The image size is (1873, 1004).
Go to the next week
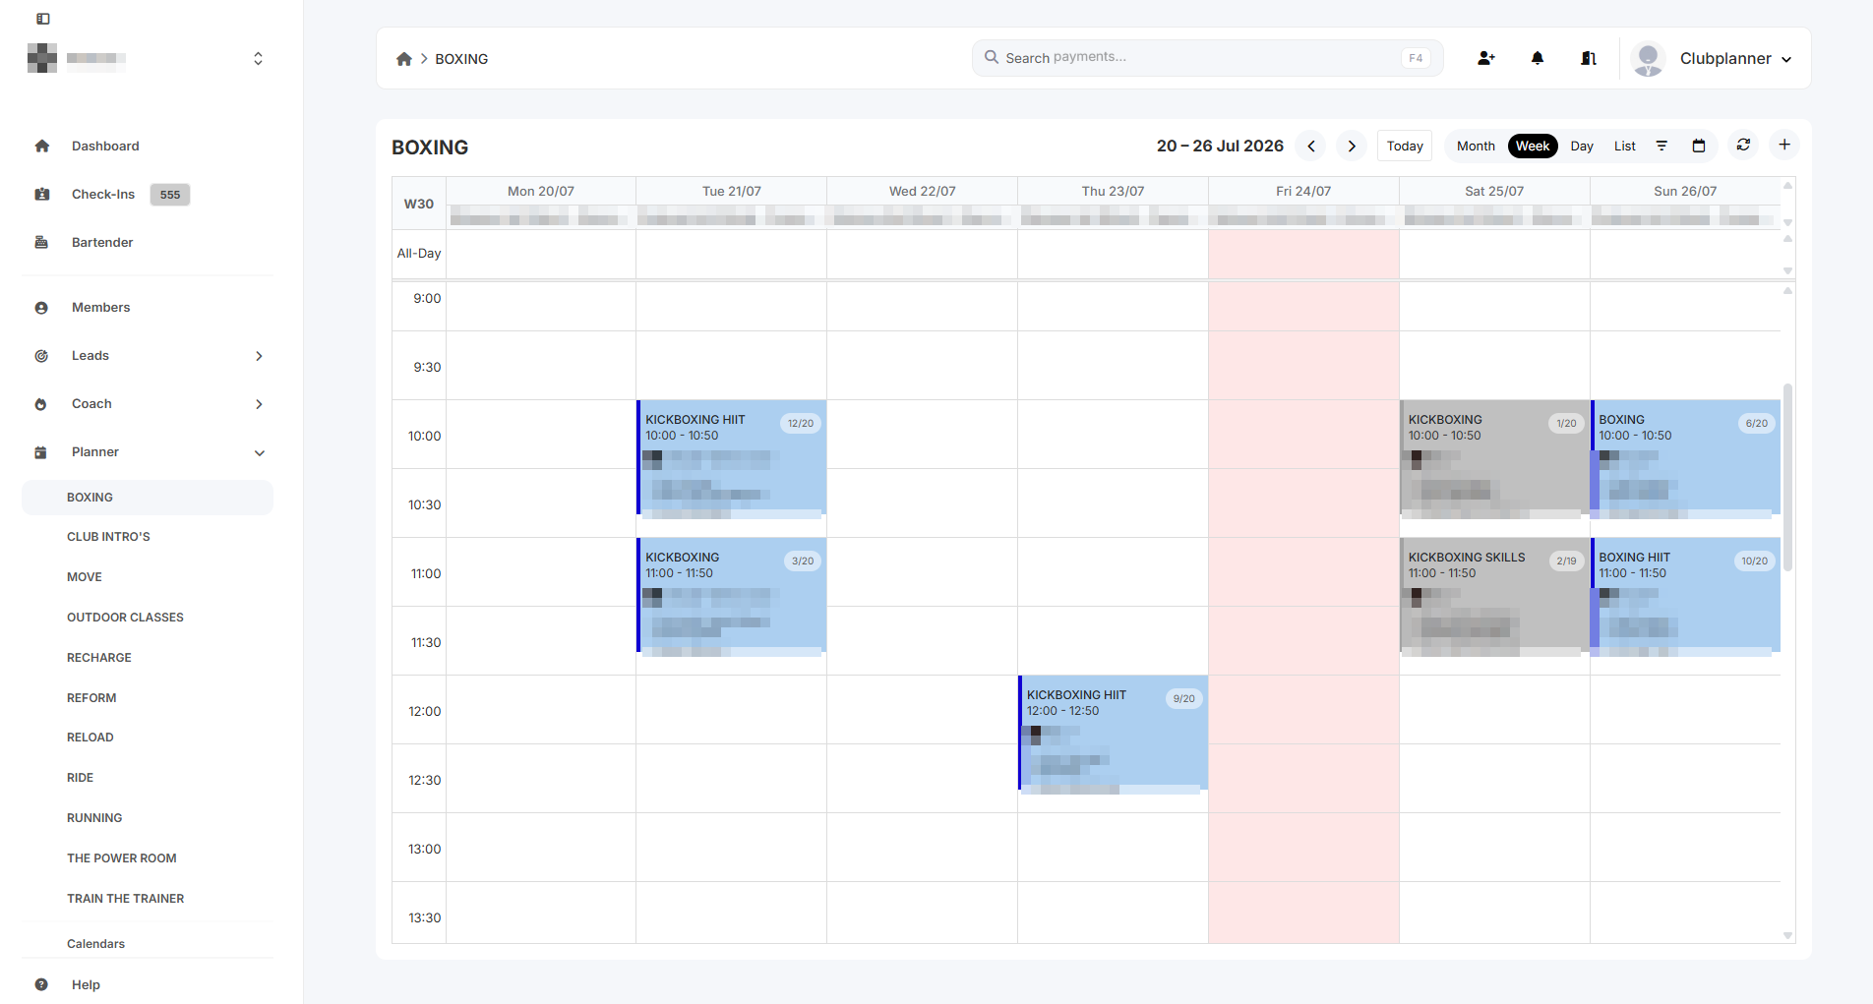click(x=1352, y=146)
